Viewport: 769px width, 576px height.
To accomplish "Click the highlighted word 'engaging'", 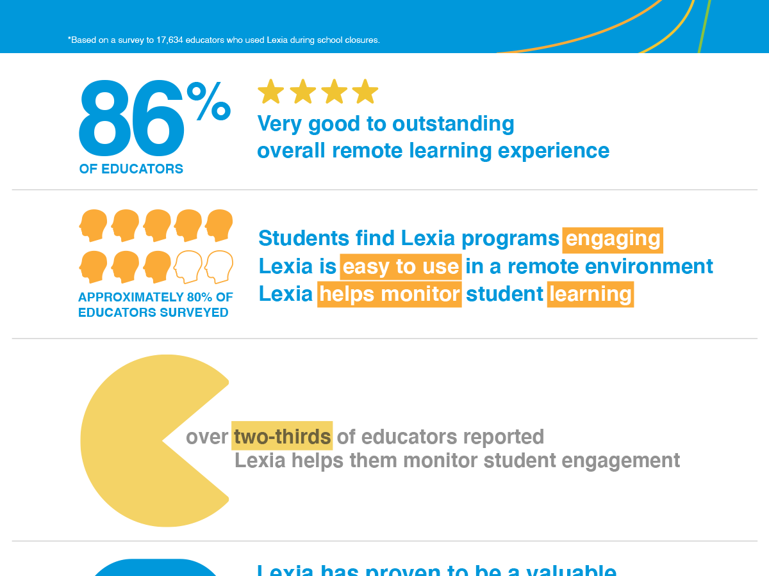I will pos(613,239).
